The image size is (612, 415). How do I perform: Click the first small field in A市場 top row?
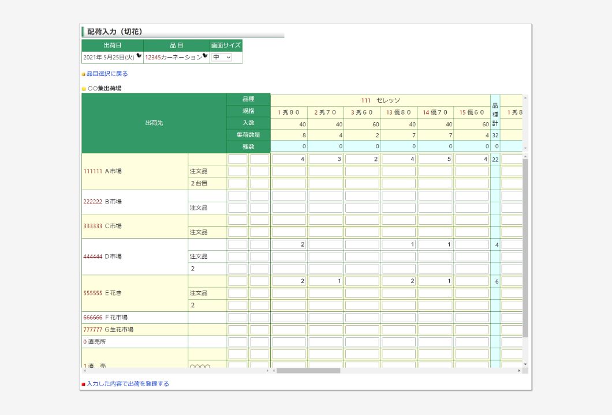(238, 159)
